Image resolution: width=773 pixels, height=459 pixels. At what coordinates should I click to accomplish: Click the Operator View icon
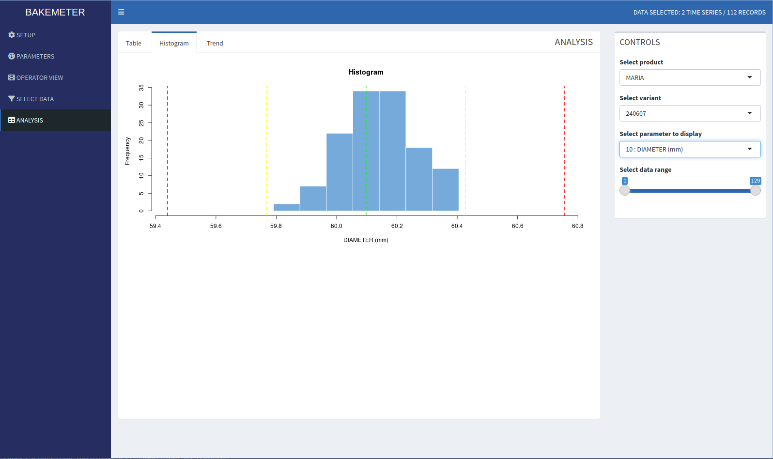pyautogui.click(x=12, y=77)
